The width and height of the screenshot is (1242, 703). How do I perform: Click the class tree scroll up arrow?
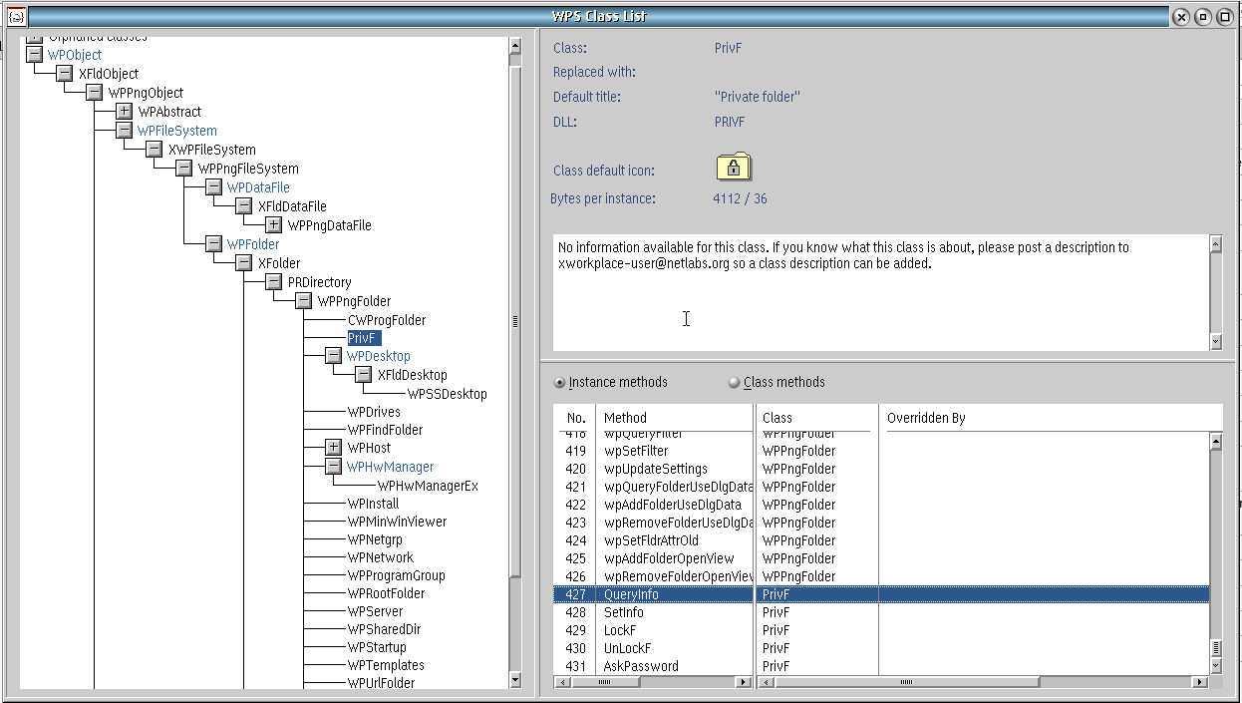coord(515,46)
